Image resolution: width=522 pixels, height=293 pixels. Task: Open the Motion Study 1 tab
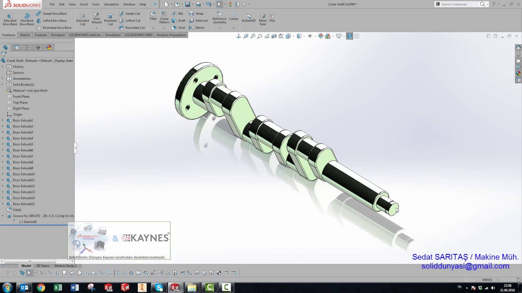[x=65, y=266]
